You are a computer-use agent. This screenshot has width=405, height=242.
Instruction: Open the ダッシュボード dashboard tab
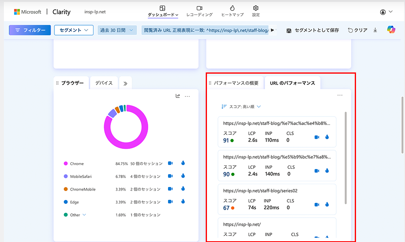(x=163, y=12)
